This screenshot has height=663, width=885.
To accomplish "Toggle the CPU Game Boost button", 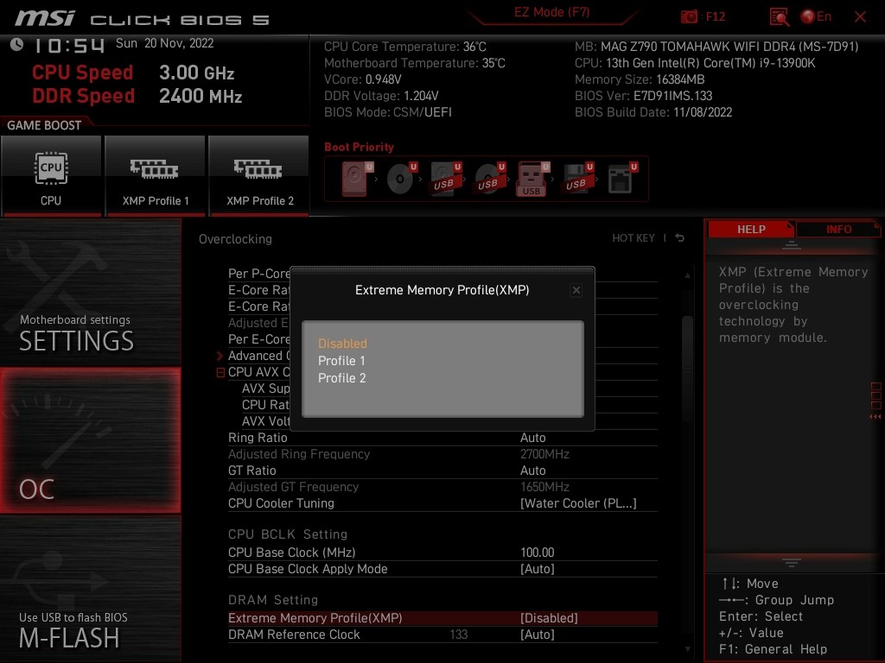I will 51,175.
